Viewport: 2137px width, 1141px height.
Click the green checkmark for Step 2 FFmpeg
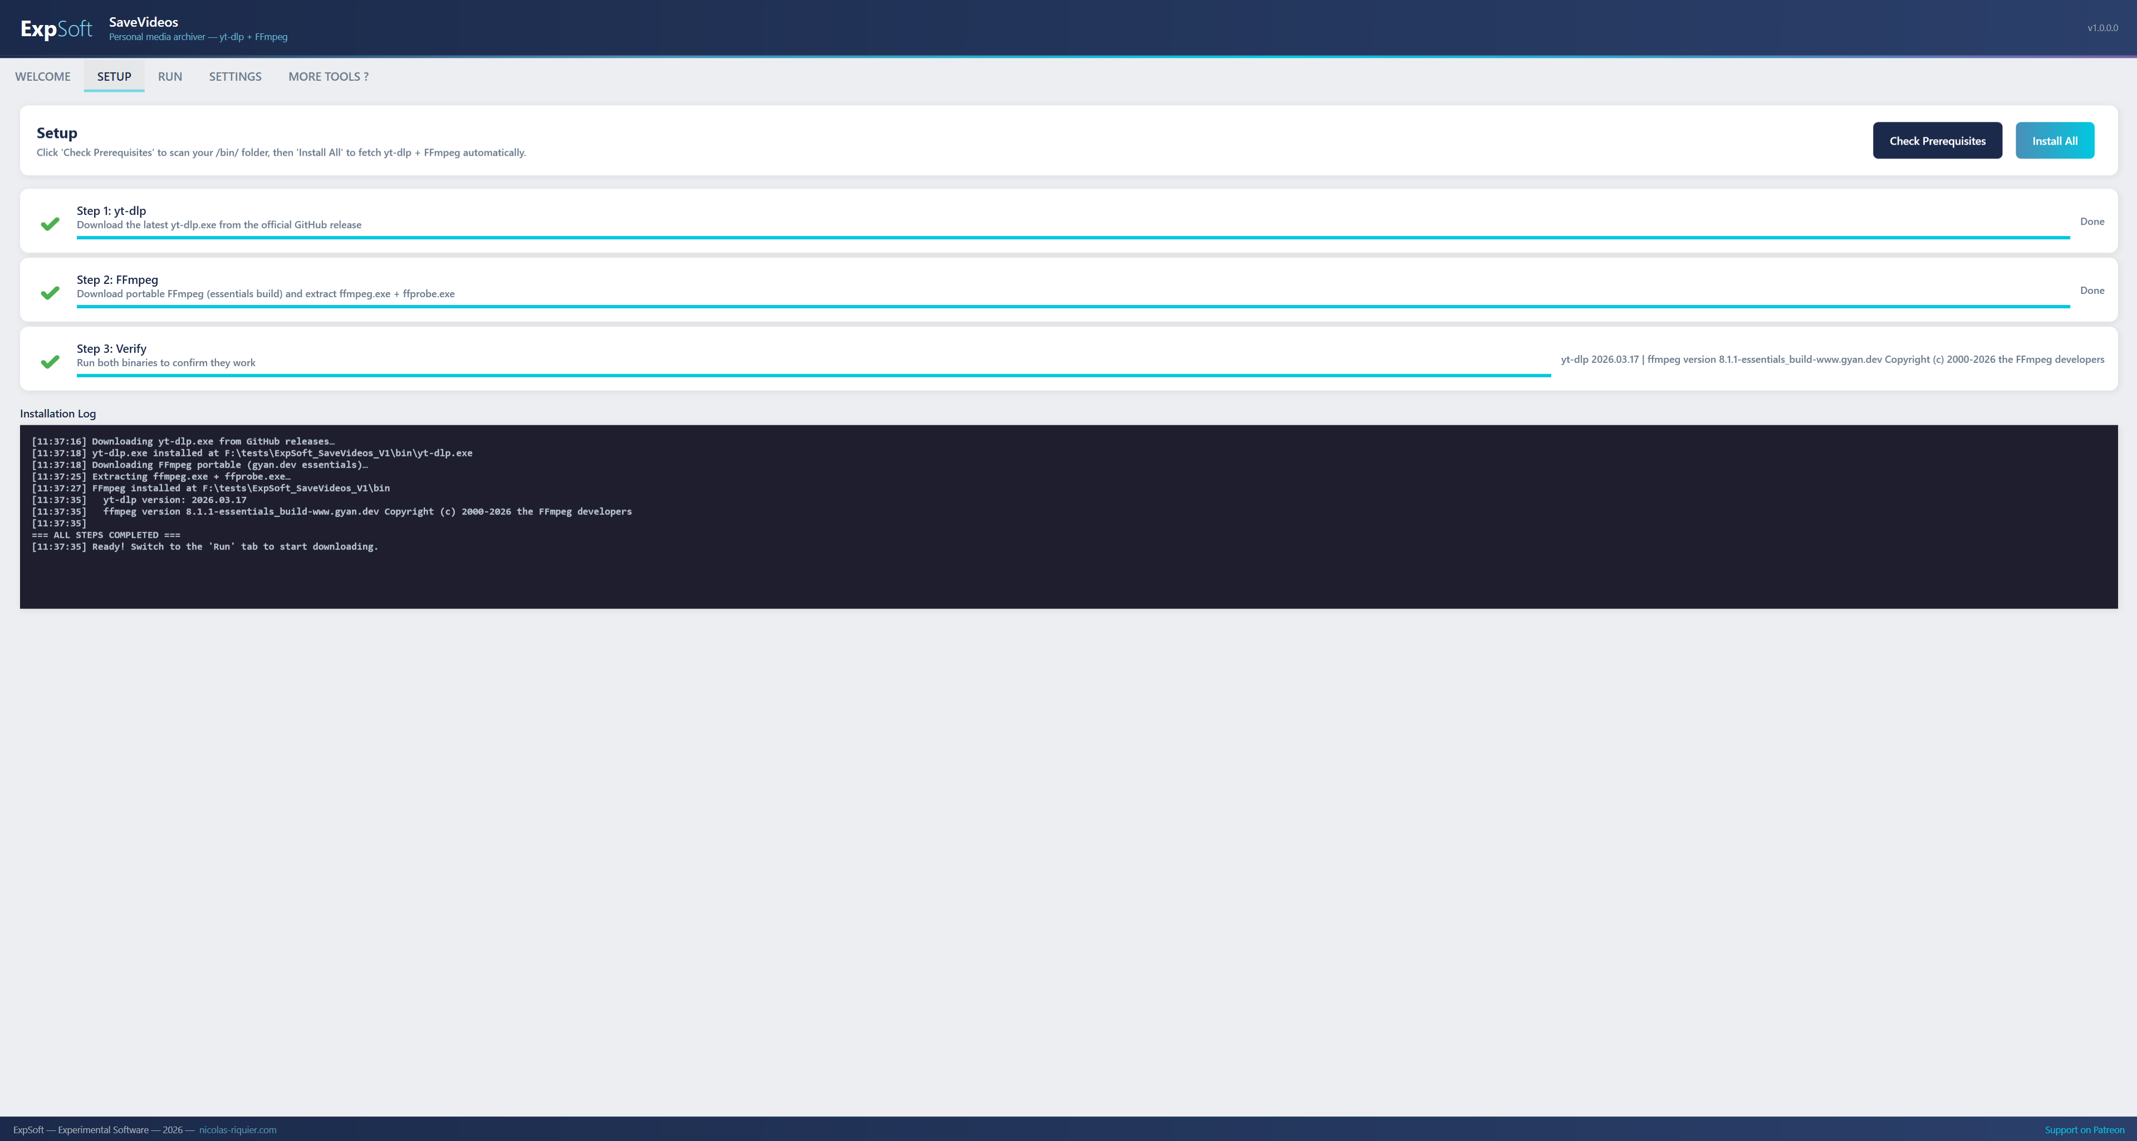tap(50, 292)
